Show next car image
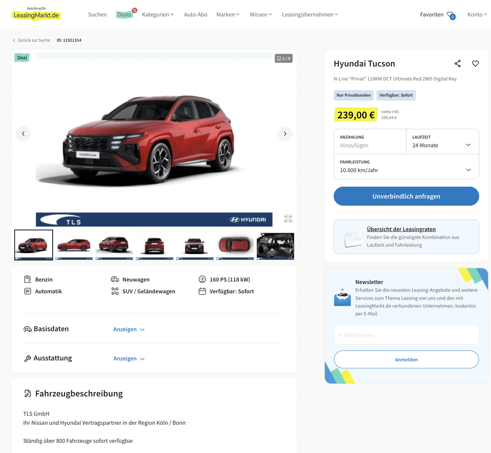This screenshot has width=491, height=453. [285, 134]
